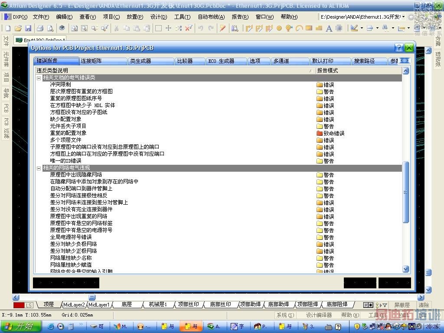The height and width of the screenshot is (333, 444).
Task: Click the 系统(S) panel button
Action: click(285, 315)
